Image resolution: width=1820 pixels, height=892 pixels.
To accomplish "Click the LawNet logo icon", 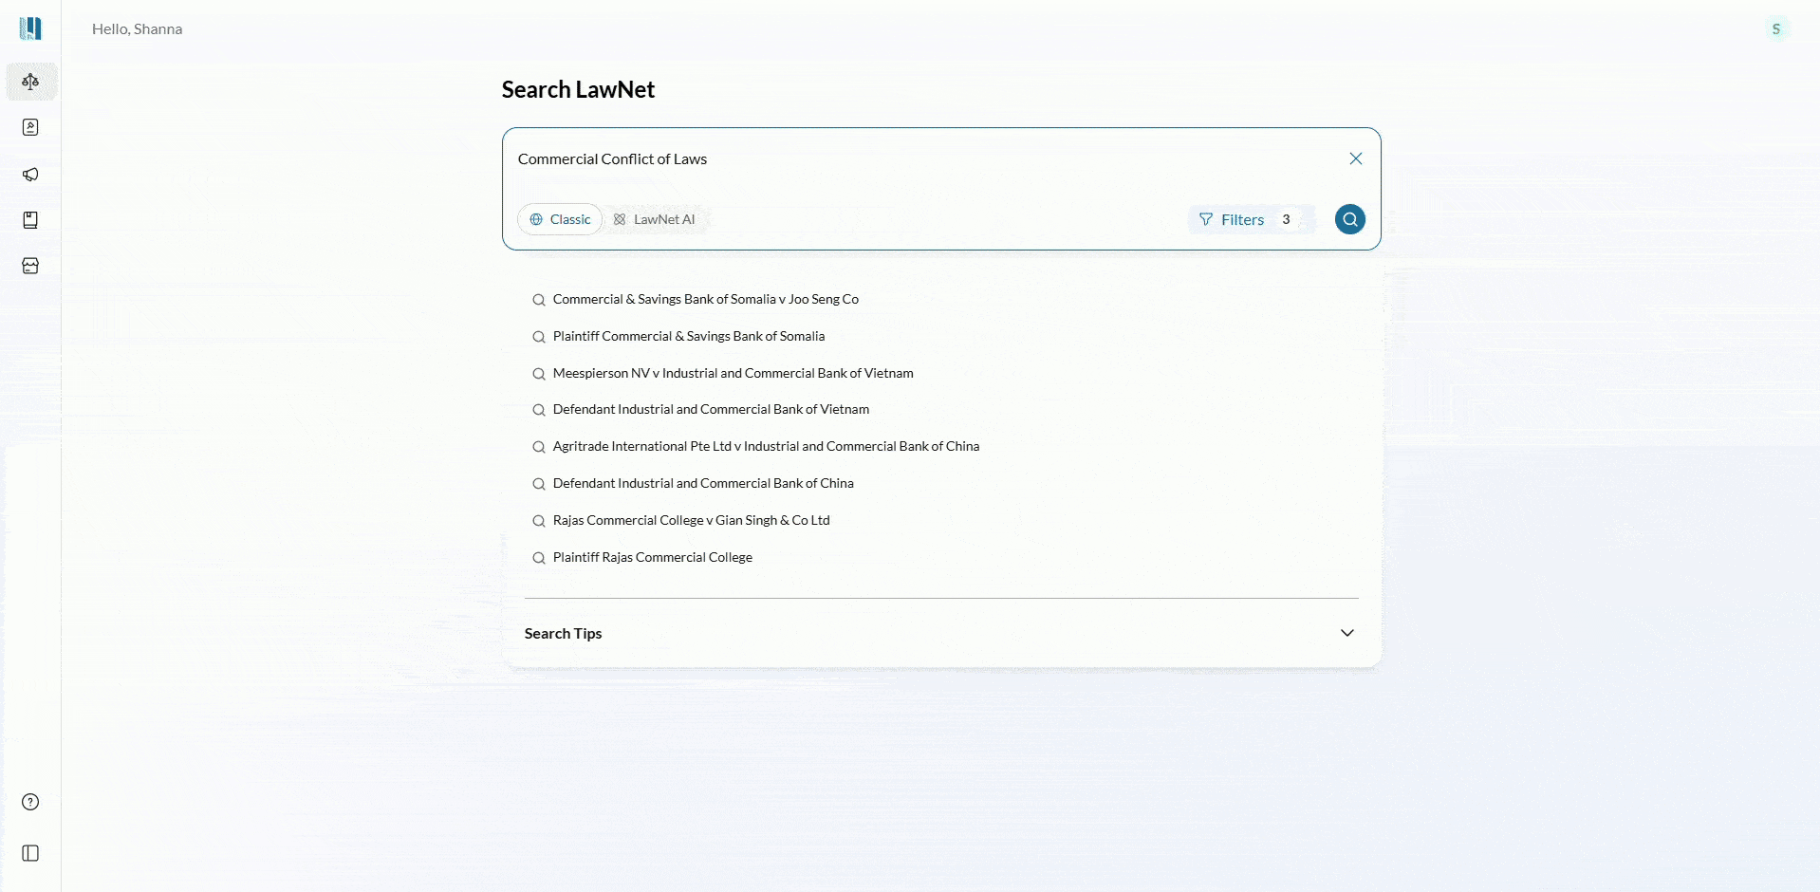I will click(x=30, y=28).
